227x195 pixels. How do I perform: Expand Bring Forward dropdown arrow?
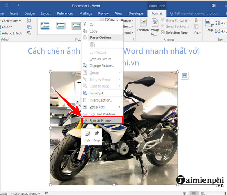[190, 21]
